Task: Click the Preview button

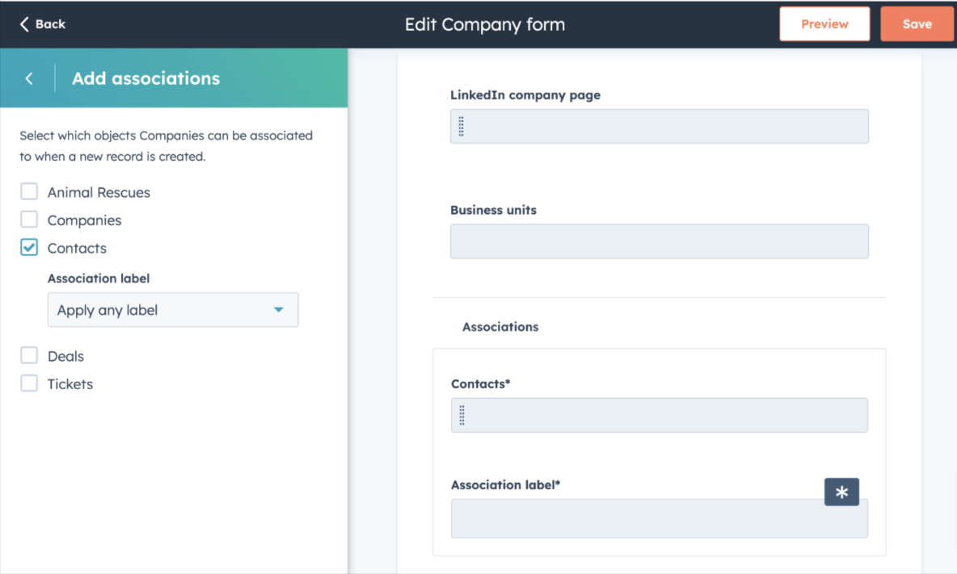Action: click(x=824, y=24)
